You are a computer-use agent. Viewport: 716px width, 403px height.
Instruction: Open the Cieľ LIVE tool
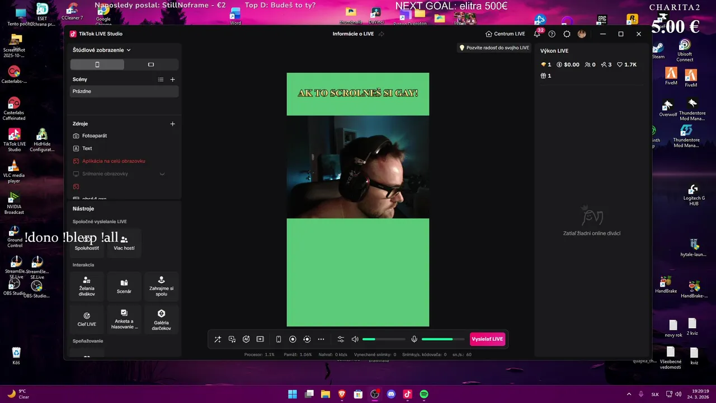(87, 319)
